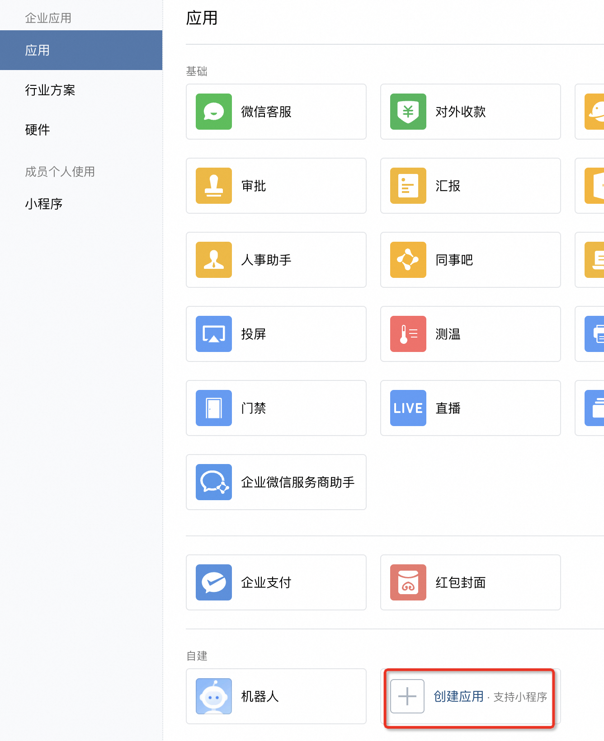The height and width of the screenshot is (741, 604).
Task: Open 小程序 in the sidebar
Action: pyautogui.click(x=44, y=204)
